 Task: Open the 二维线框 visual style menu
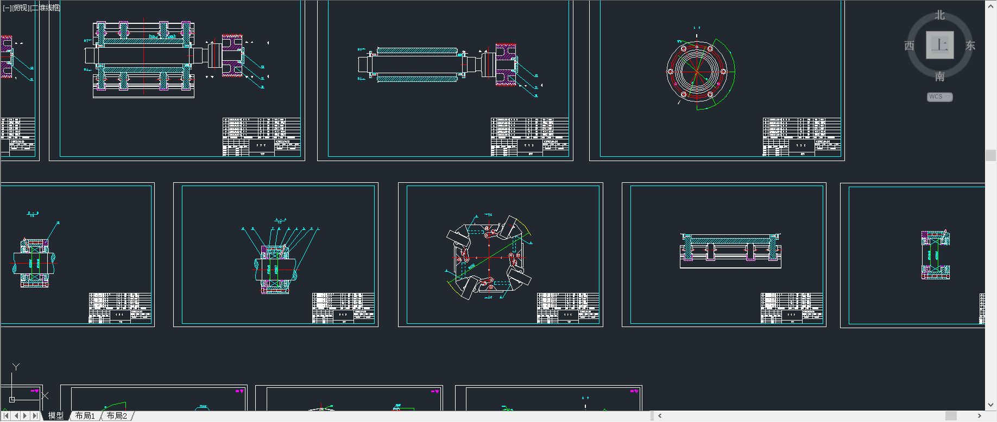click(x=46, y=8)
